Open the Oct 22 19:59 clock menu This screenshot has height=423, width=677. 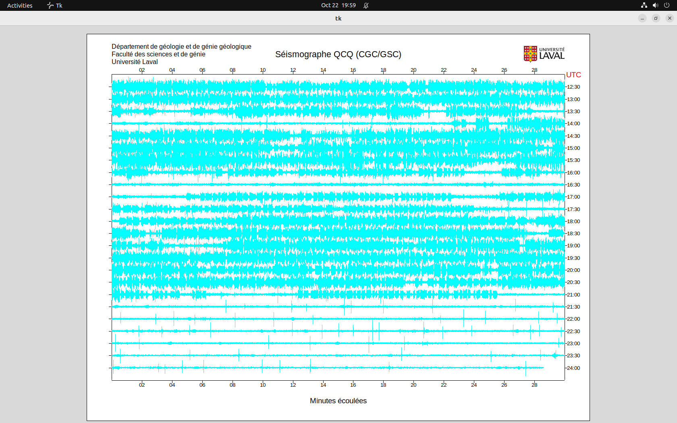click(338, 5)
